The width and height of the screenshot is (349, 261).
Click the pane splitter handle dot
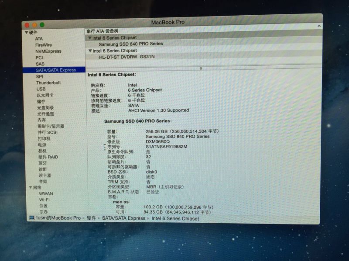(x=201, y=68)
